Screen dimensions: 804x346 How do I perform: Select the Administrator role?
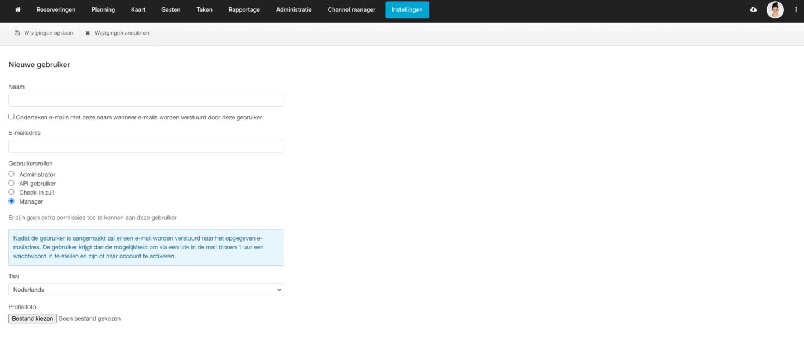[x=12, y=174]
